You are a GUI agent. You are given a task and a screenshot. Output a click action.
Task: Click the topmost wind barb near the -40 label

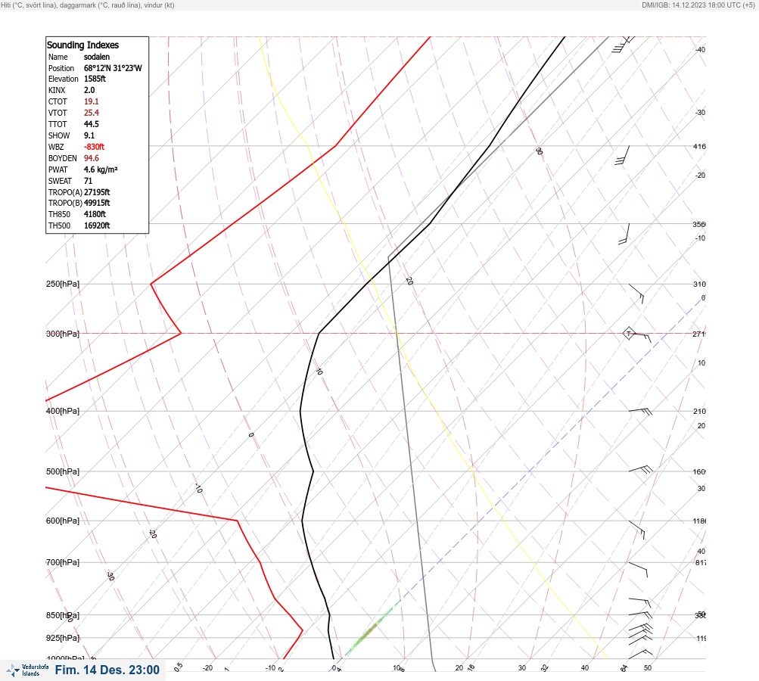point(624,44)
